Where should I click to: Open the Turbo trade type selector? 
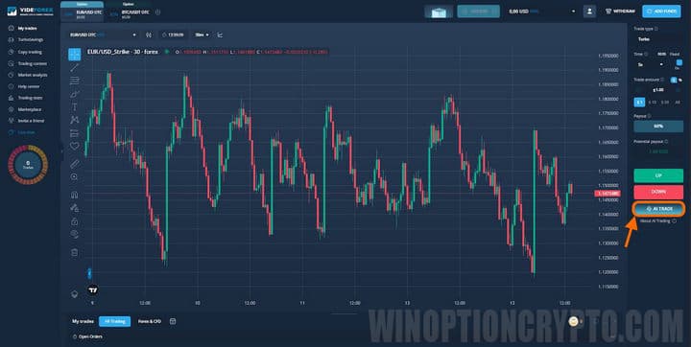point(658,39)
